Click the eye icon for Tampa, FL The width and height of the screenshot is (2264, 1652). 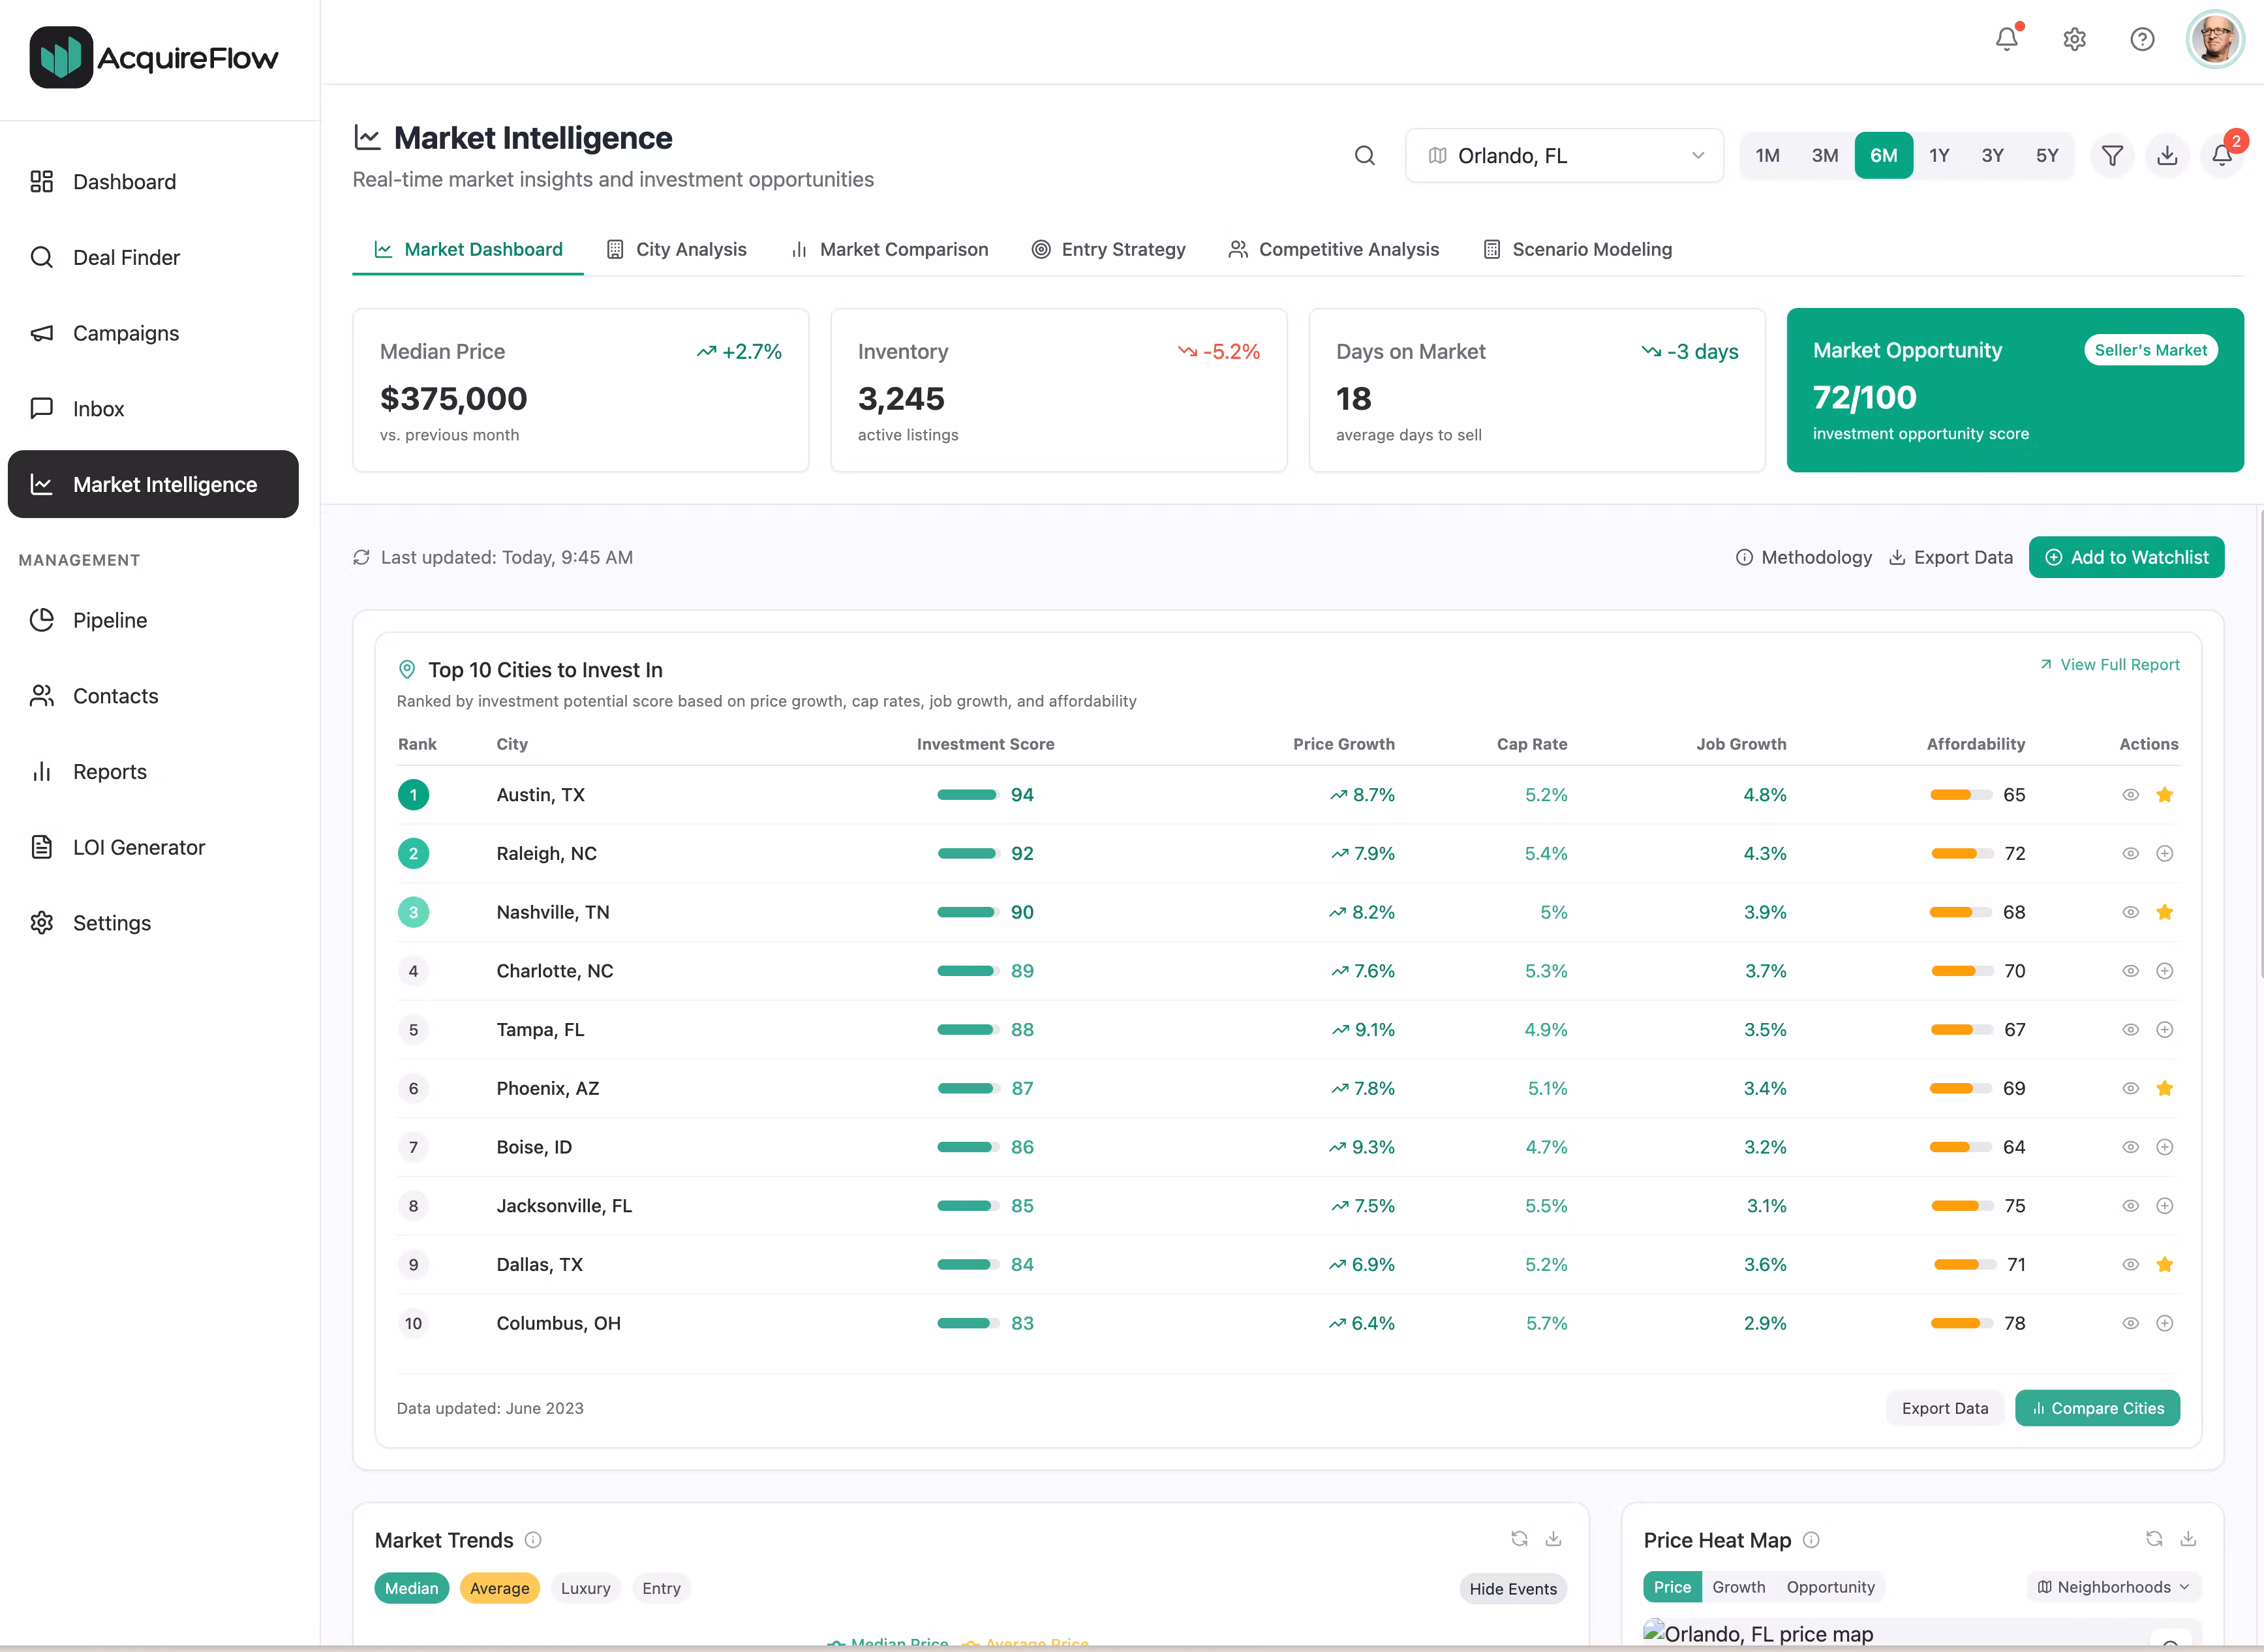2130,1030
